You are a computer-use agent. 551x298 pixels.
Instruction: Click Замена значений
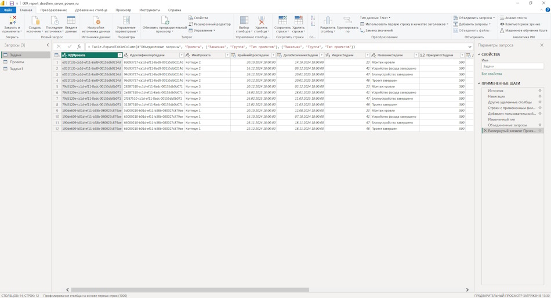pos(376,31)
